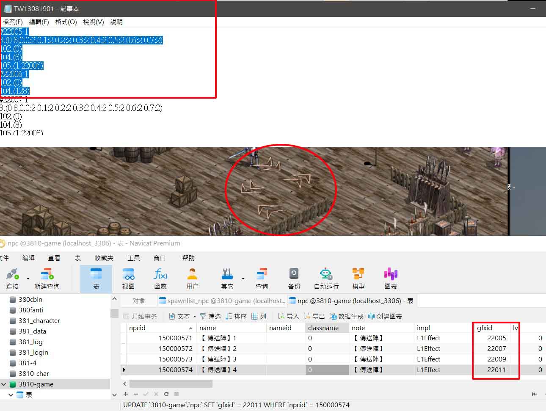Click gfxid cell 22005
The height and width of the screenshot is (411, 546).
[x=491, y=338]
